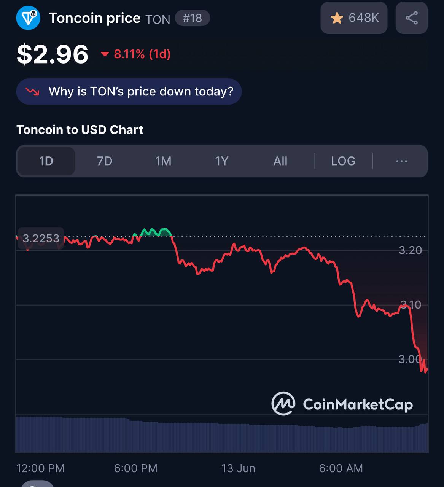
Task: Click the 3.2253 price label on chart
Action: [41, 238]
